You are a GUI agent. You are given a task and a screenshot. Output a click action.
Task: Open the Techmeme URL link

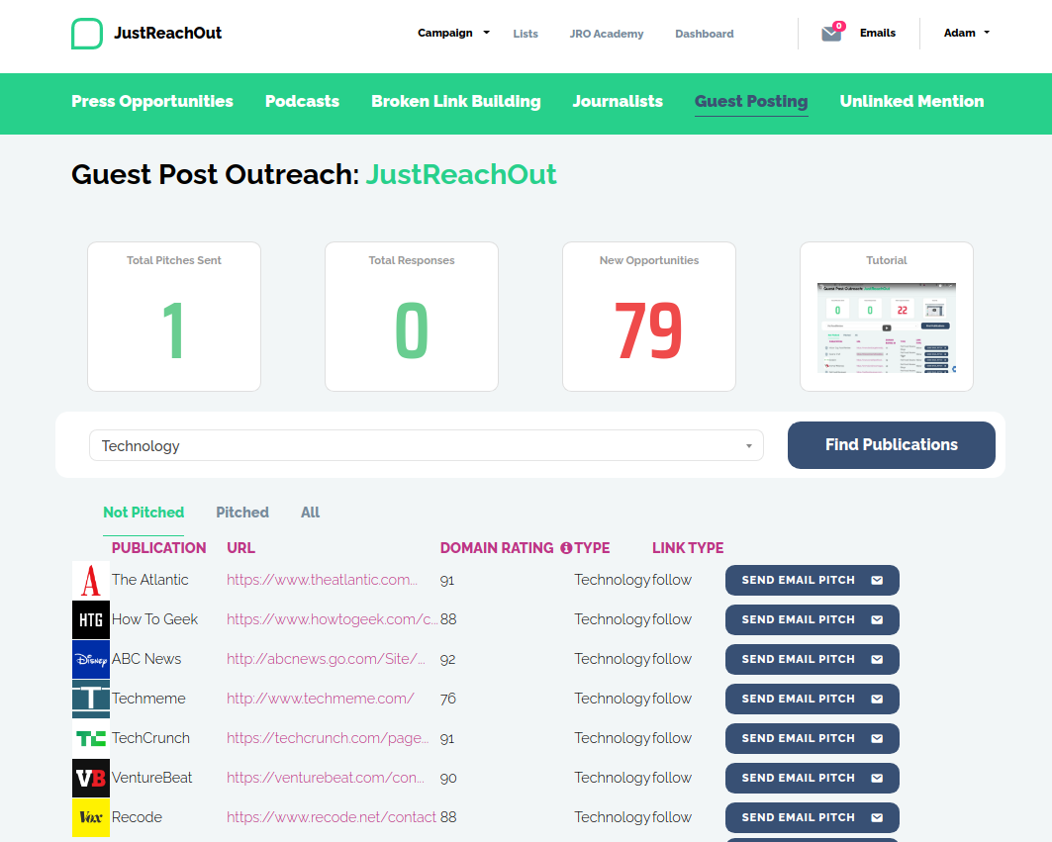pyautogui.click(x=320, y=699)
